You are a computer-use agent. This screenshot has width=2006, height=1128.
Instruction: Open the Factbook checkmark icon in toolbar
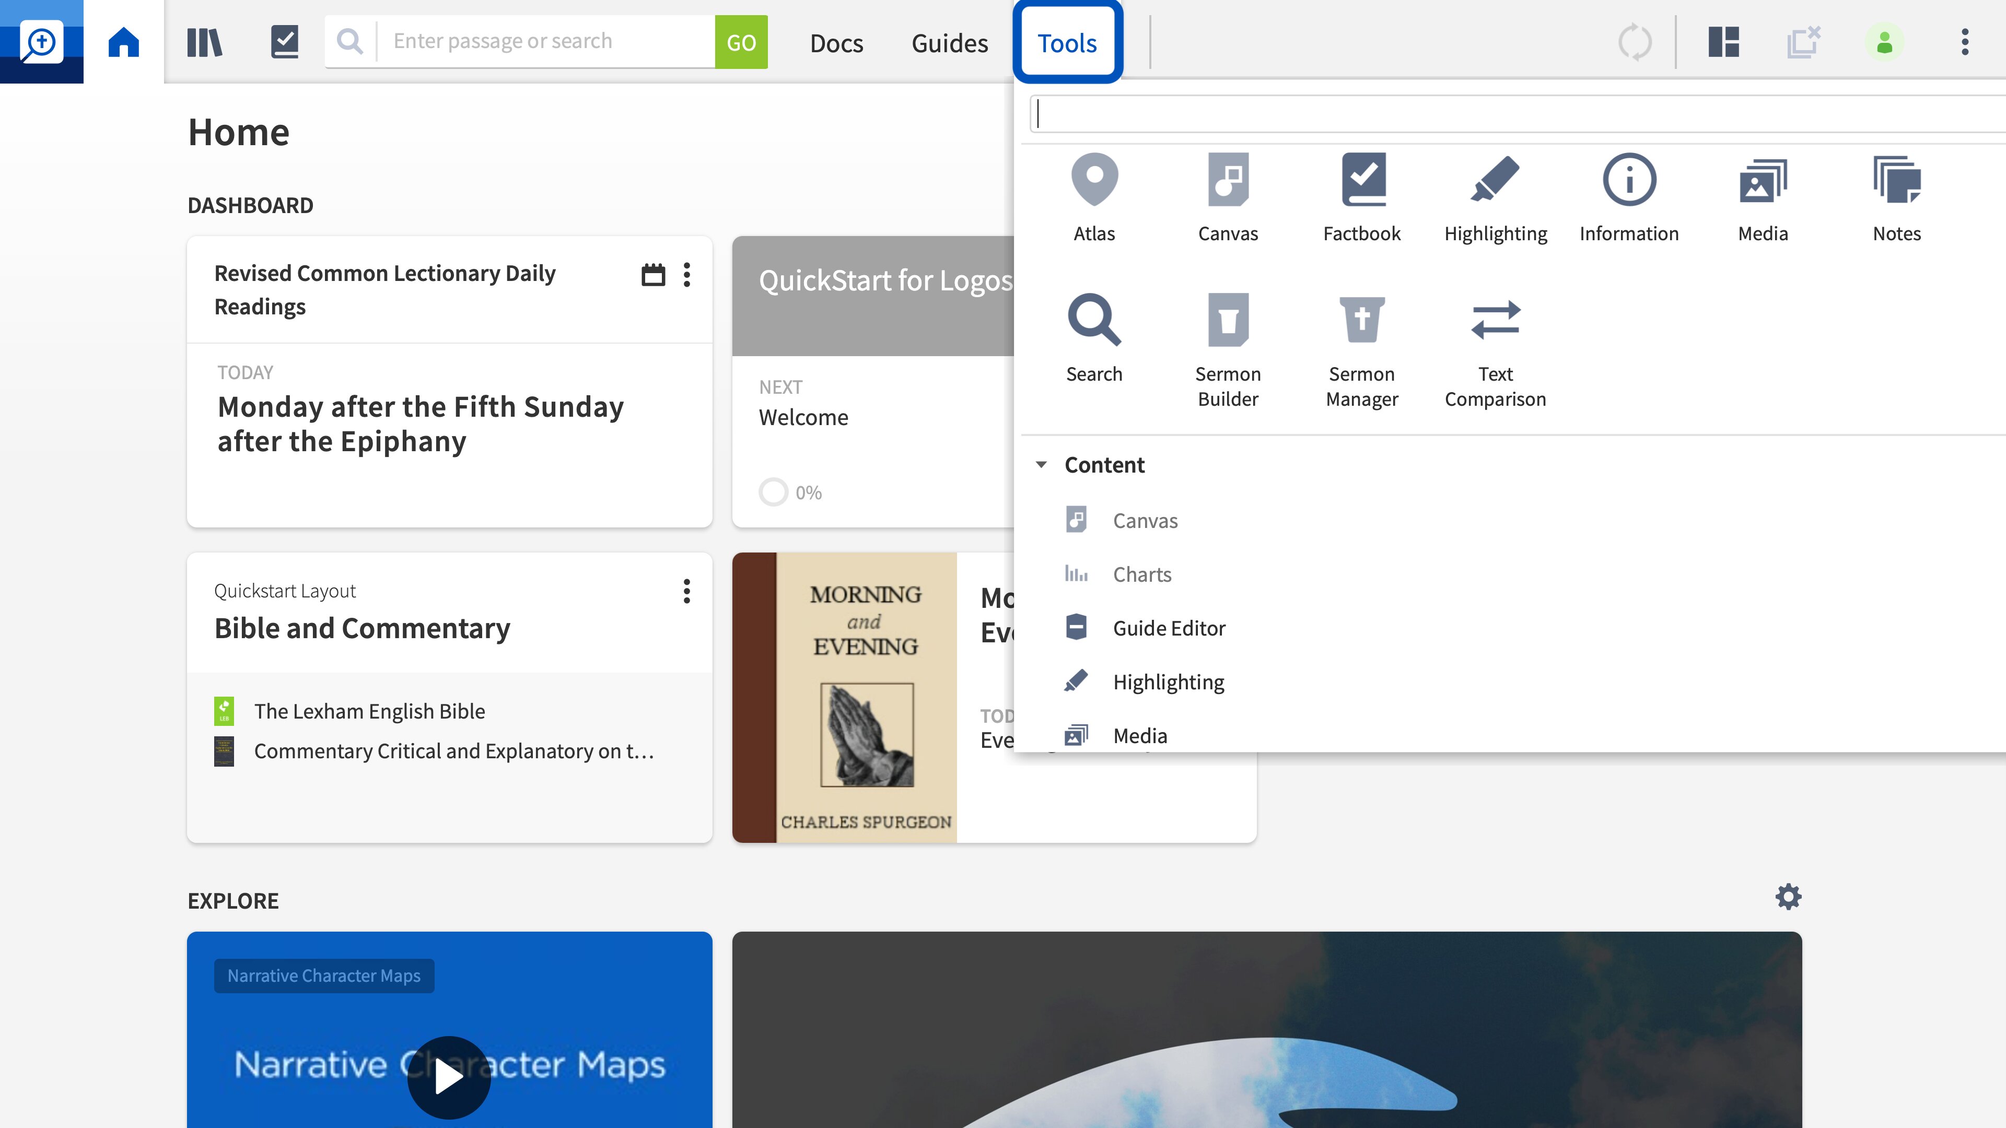tap(285, 41)
